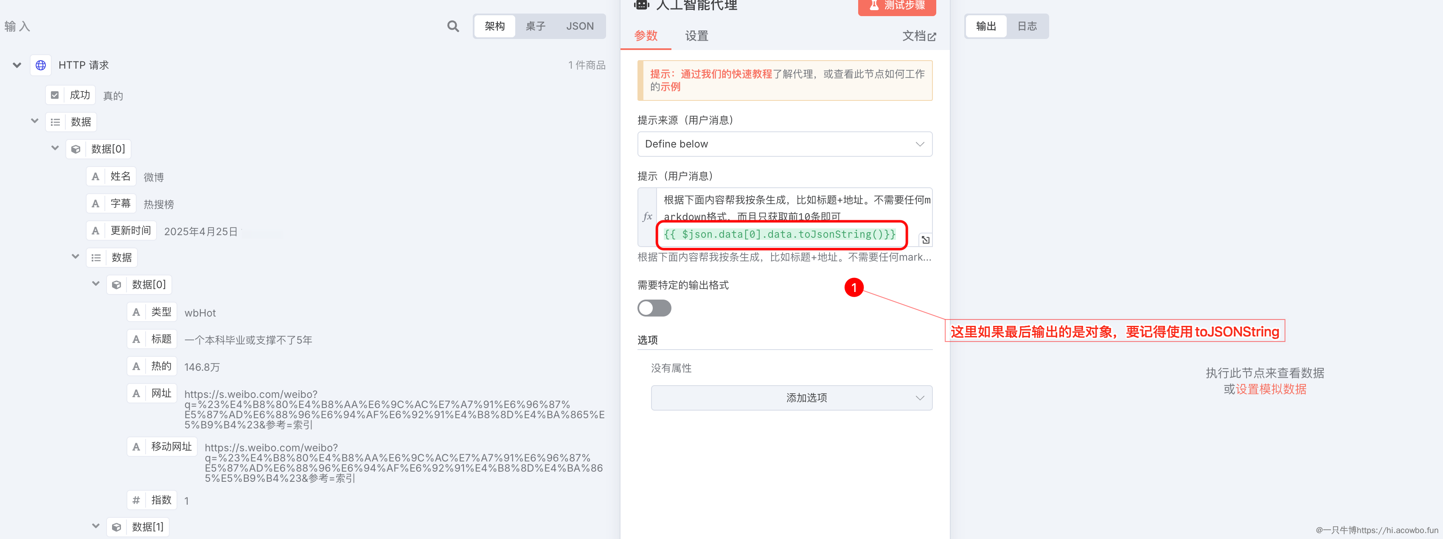Click the 成功 boolean checkbox icon
1443x539 pixels.
coord(55,95)
